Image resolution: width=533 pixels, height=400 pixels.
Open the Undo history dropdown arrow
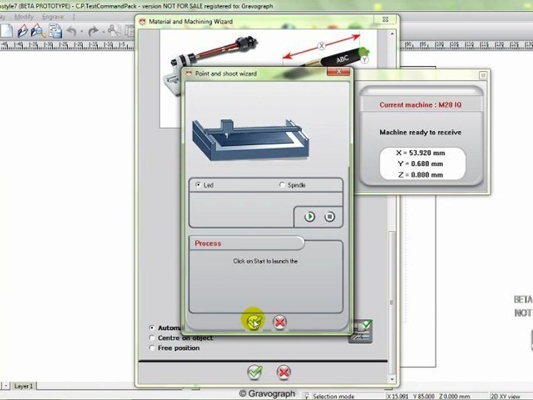pos(82,32)
